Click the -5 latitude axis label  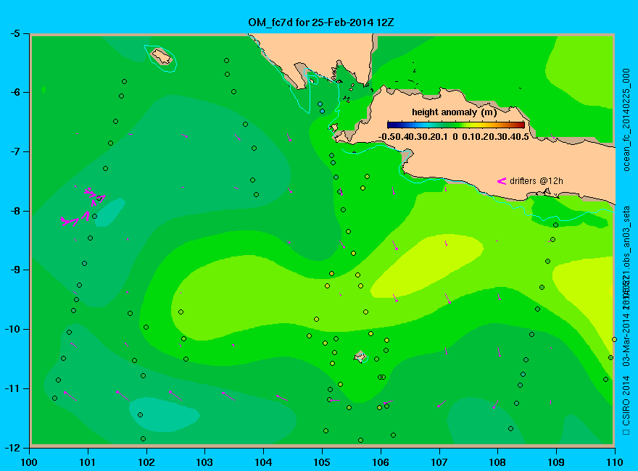pos(14,34)
